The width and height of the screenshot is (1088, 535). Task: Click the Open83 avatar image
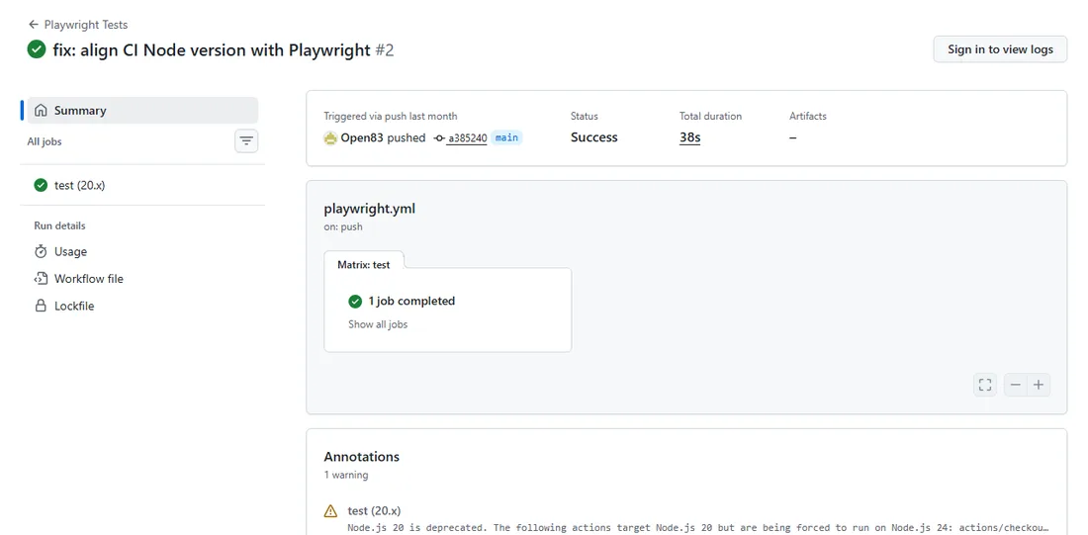click(330, 137)
